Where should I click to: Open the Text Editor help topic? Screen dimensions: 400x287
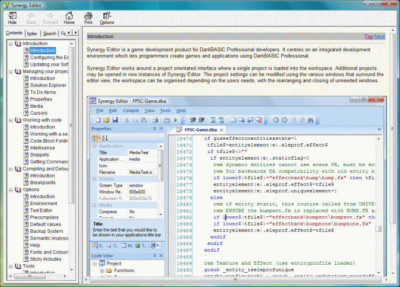[x=41, y=211]
